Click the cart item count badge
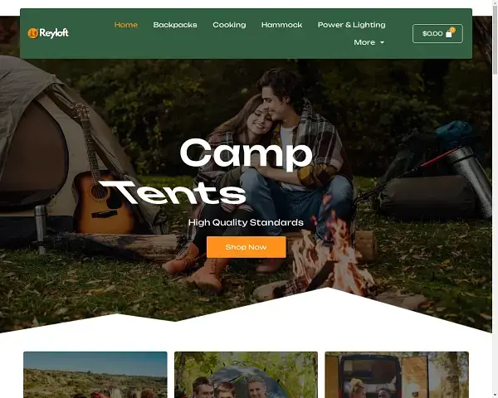498x398 pixels. 452,30
